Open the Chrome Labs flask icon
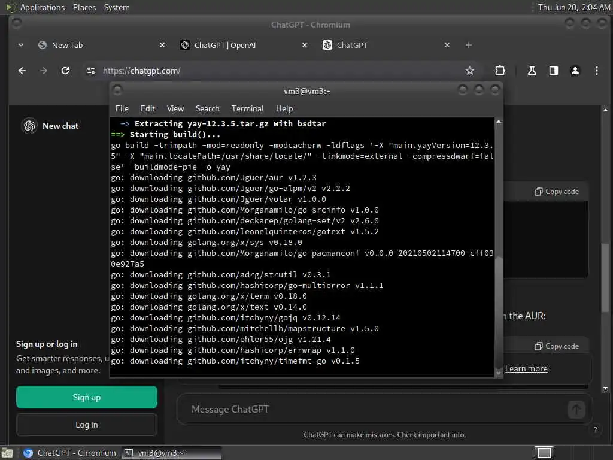The width and height of the screenshot is (613, 460). click(x=532, y=71)
